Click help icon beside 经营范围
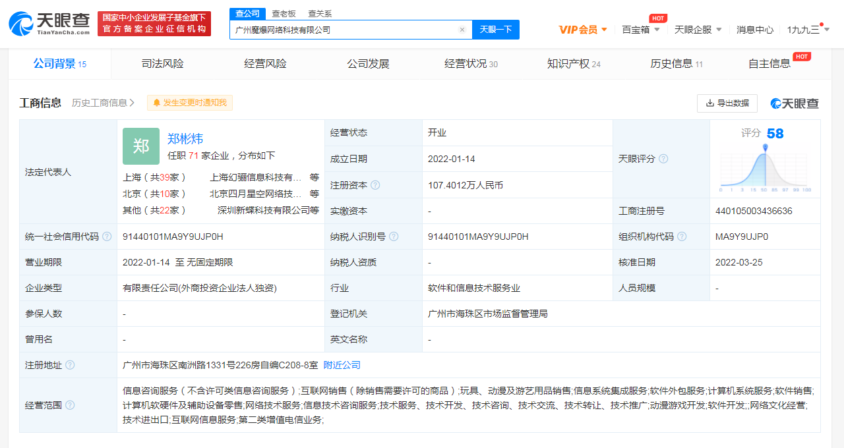844x448 pixels. pos(70,405)
